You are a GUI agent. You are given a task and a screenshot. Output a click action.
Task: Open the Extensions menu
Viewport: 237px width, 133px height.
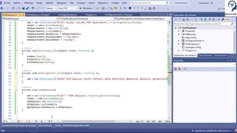click(x=103, y=3)
